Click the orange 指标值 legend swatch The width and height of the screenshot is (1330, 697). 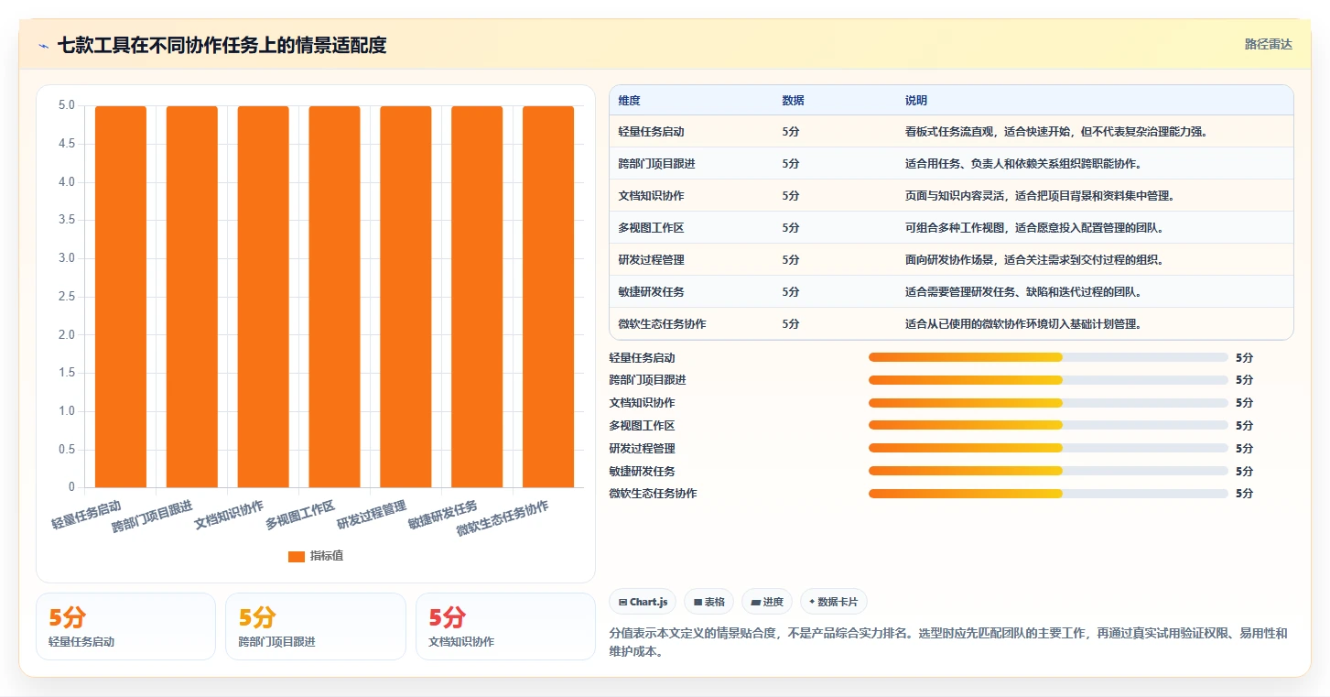point(296,556)
